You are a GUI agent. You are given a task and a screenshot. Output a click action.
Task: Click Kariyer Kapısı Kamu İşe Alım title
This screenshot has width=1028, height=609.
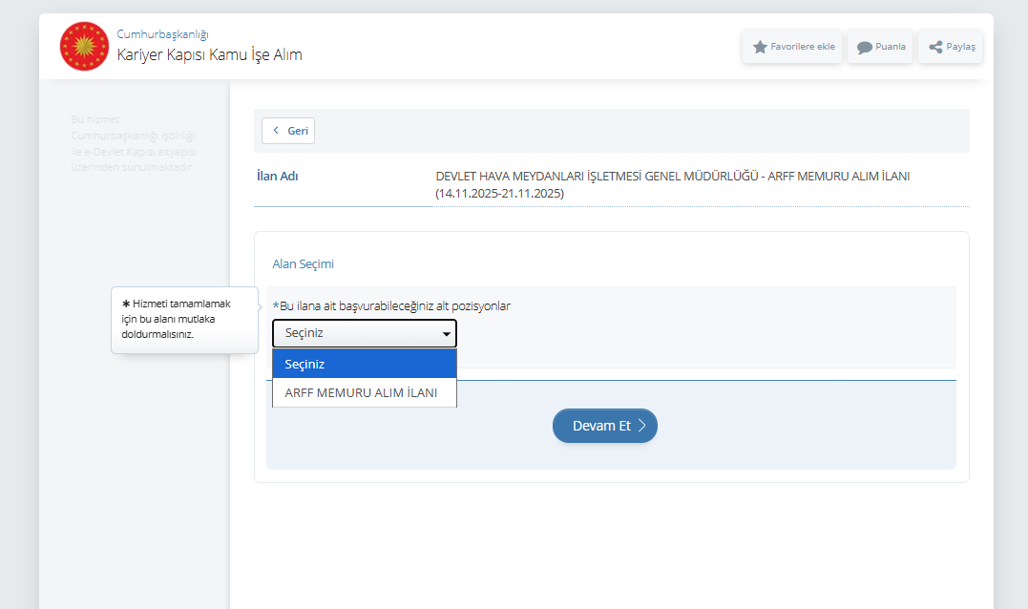[x=209, y=54]
